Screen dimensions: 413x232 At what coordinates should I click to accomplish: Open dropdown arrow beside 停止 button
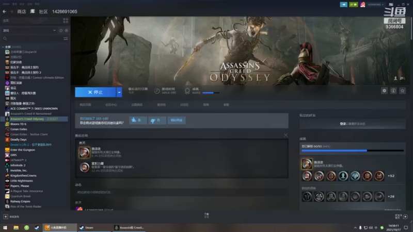click(x=119, y=92)
